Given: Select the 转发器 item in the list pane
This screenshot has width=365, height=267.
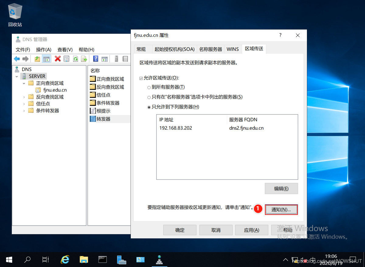Looking at the screenshot, I should [100, 119].
